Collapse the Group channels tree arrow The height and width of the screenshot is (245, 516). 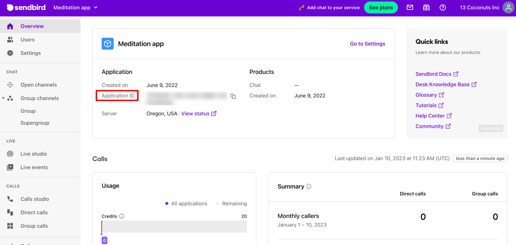[3, 98]
